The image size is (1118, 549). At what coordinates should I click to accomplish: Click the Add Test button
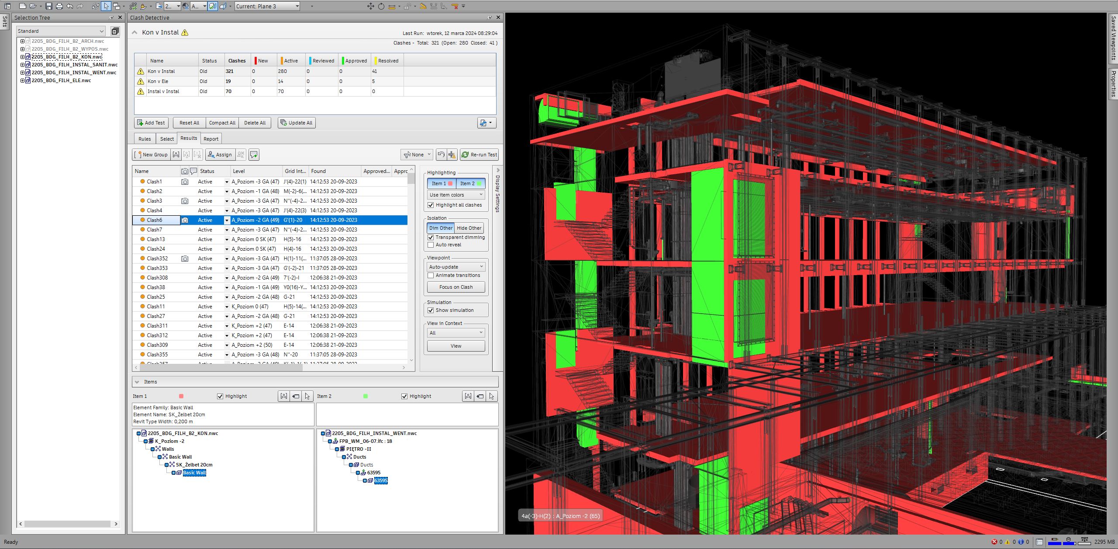151,123
